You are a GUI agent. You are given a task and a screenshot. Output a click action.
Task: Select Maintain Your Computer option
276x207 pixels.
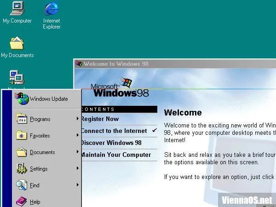coord(116,155)
